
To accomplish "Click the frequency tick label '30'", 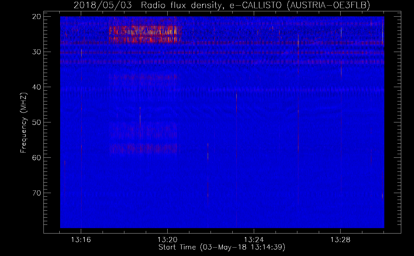I will tap(37, 52).
